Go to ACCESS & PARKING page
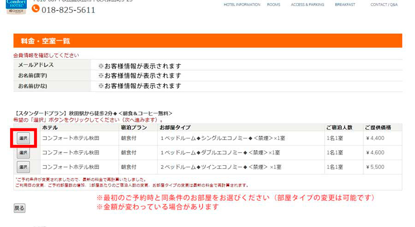The width and height of the screenshot is (415, 227). click(308, 5)
